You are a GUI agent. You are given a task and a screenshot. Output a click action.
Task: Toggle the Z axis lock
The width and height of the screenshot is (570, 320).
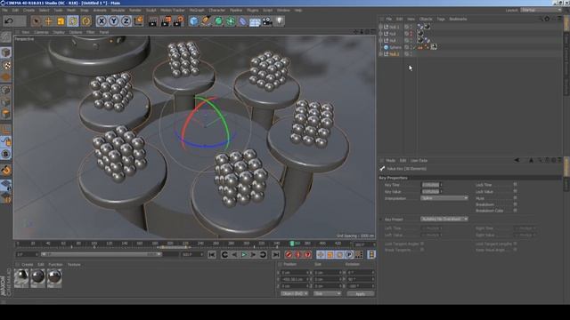(x=126, y=21)
